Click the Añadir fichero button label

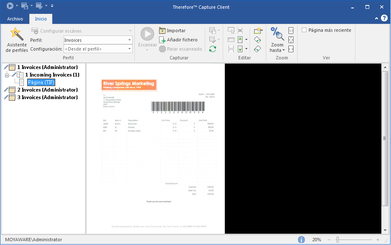[182, 40]
